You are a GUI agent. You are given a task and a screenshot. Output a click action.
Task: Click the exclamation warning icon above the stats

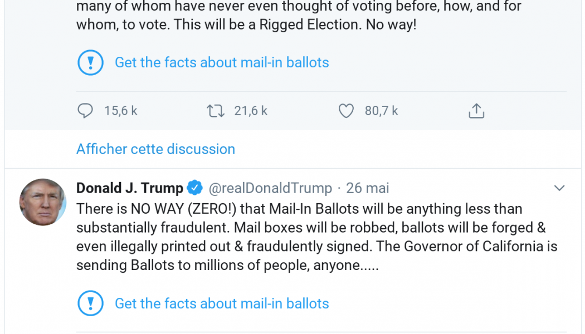coord(91,62)
